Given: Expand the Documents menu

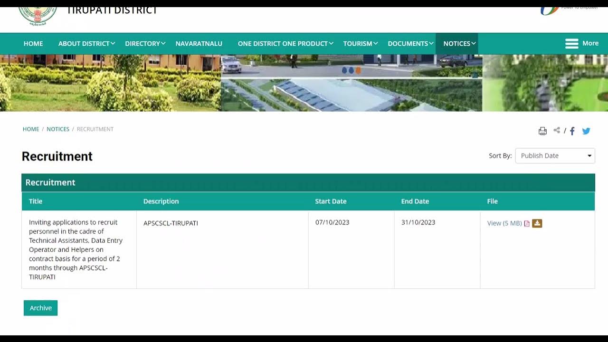Looking at the screenshot, I should [410, 44].
